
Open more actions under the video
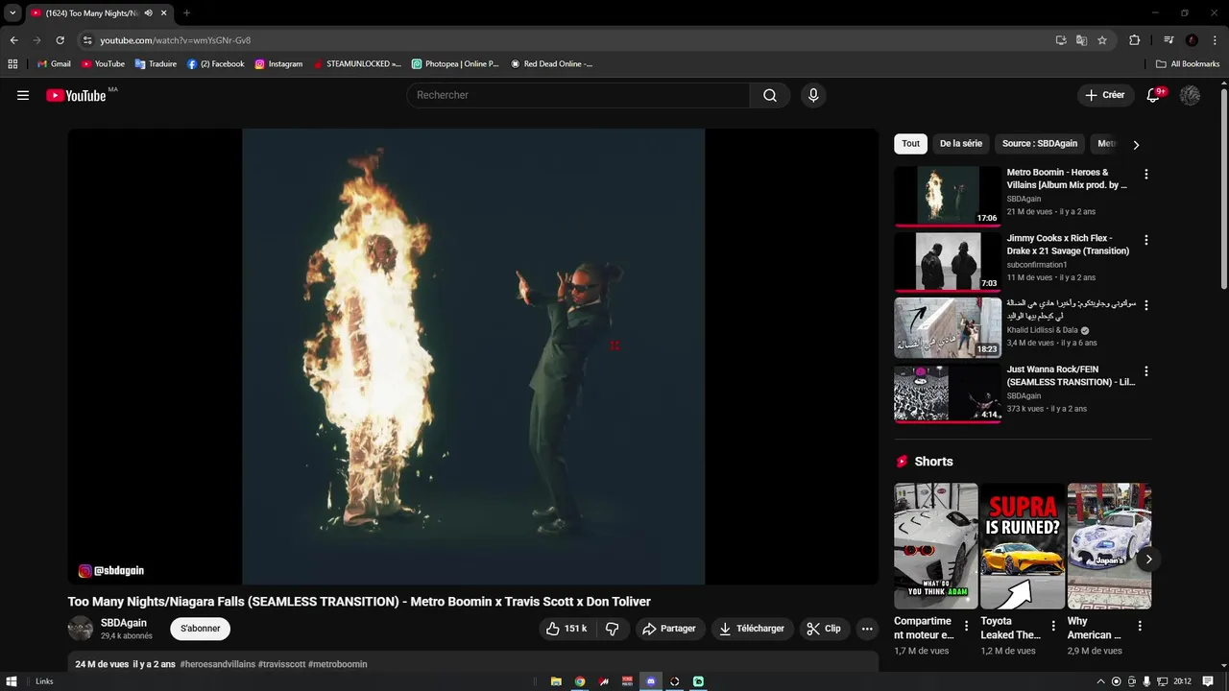(x=867, y=629)
